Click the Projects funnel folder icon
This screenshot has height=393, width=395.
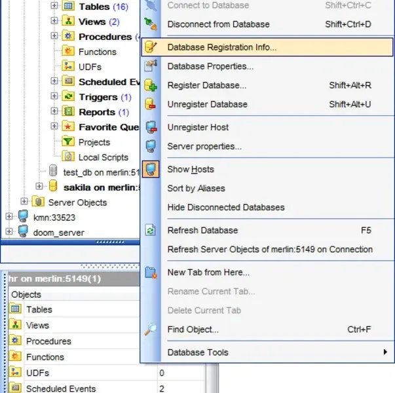[x=68, y=141]
